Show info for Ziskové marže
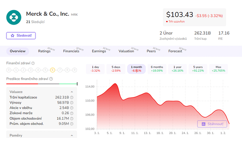This screenshot has width=242, height=145. tap(72, 113)
